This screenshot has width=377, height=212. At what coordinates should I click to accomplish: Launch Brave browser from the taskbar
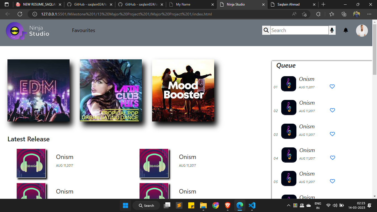pos(227,205)
